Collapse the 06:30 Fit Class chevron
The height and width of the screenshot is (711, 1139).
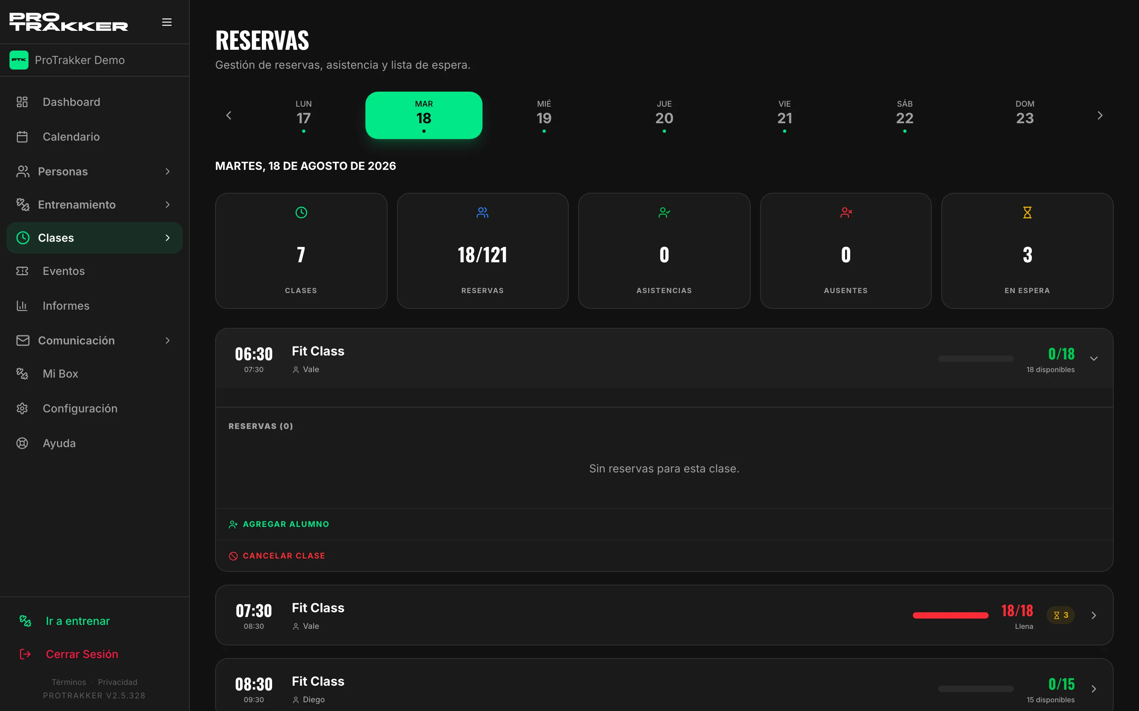click(x=1094, y=359)
